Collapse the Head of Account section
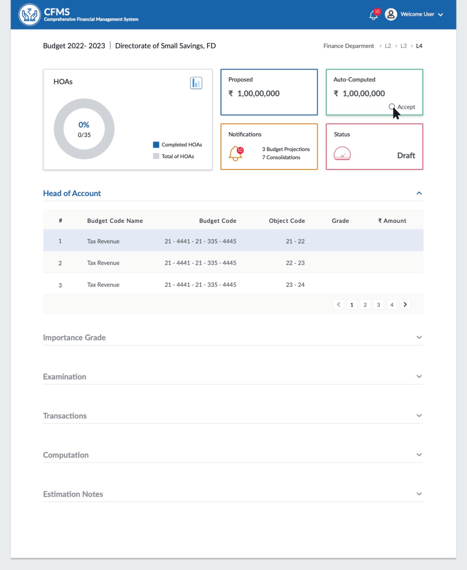This screenshot has width=467, height=570. coord(419,193)
